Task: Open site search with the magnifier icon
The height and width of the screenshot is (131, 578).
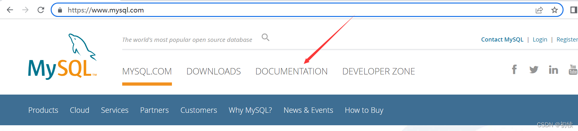Action: tap(266, 37)
